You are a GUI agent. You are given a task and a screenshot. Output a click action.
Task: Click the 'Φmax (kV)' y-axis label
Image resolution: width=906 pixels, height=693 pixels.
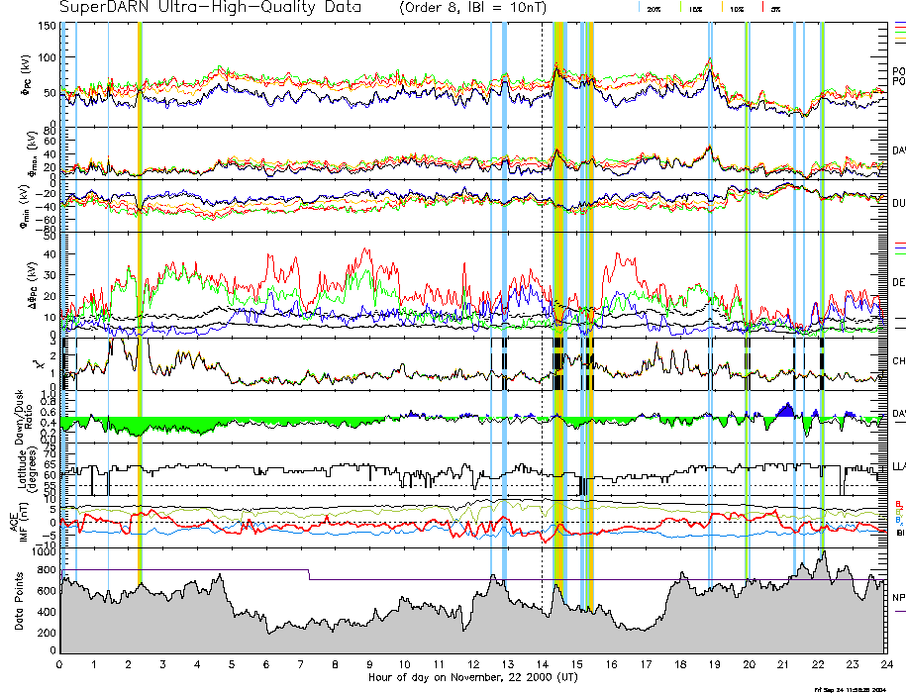click(32, 153)
